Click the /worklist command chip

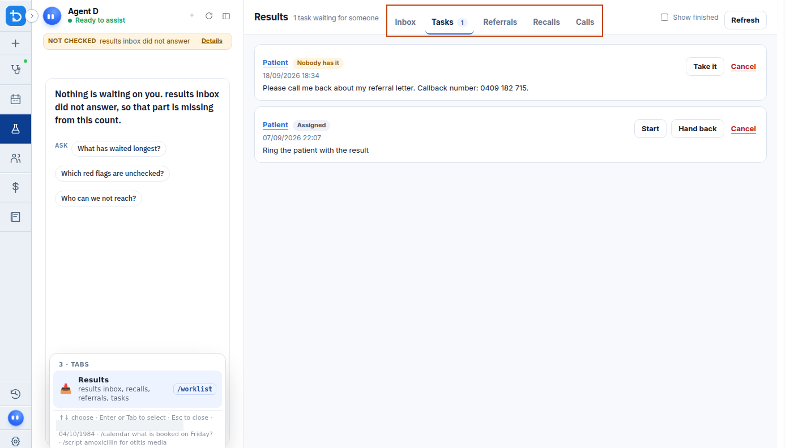click(x=195, y=389)
